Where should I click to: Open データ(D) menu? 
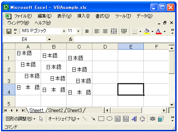click(144, 16)
